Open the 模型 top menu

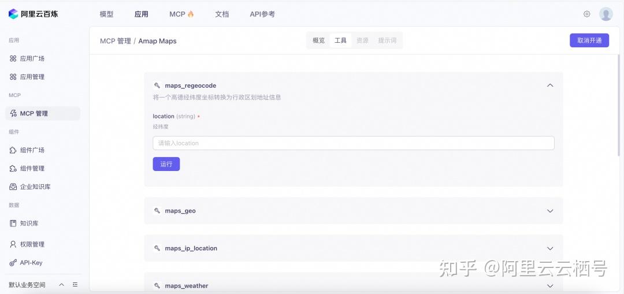[107, 14]
